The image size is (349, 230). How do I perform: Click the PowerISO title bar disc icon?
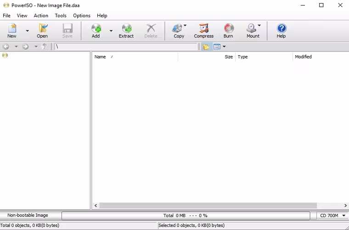(x=6, y=5)
